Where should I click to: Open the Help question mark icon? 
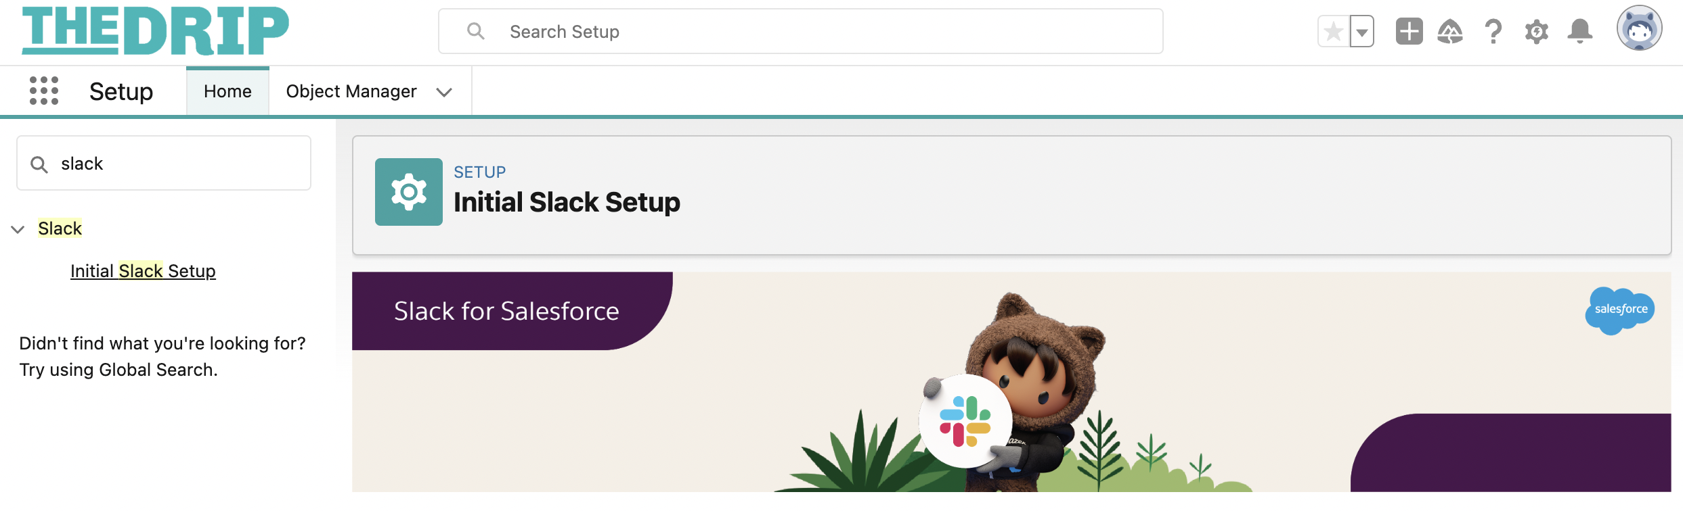pyautogui.click(x=1493, y=31)
